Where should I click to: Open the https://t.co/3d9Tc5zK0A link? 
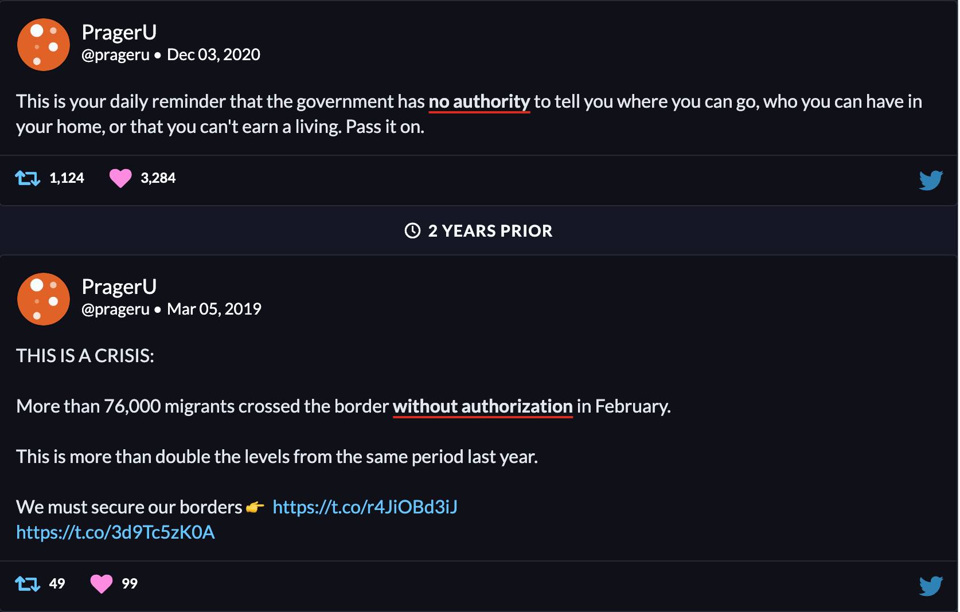[x=115, y=532]
